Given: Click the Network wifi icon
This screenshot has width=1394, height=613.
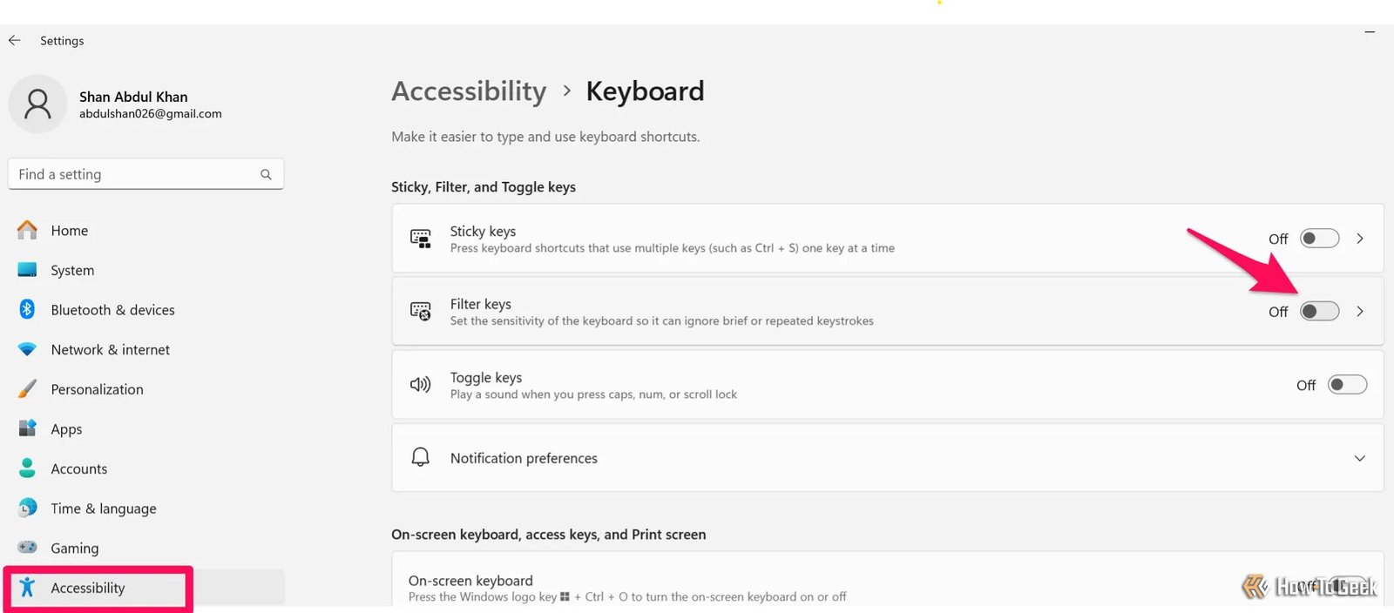Looking at the screenshot, I should click(28, 349).
